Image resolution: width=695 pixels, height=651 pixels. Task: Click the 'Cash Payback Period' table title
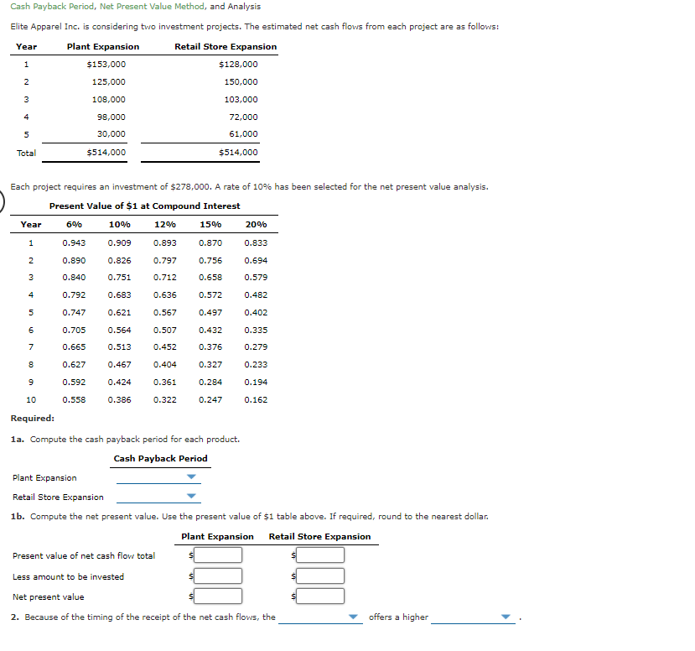[160, 458]
